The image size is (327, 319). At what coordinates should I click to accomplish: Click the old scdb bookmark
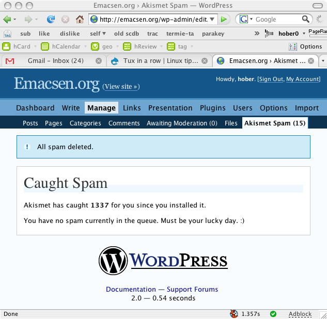coord(127,34)
